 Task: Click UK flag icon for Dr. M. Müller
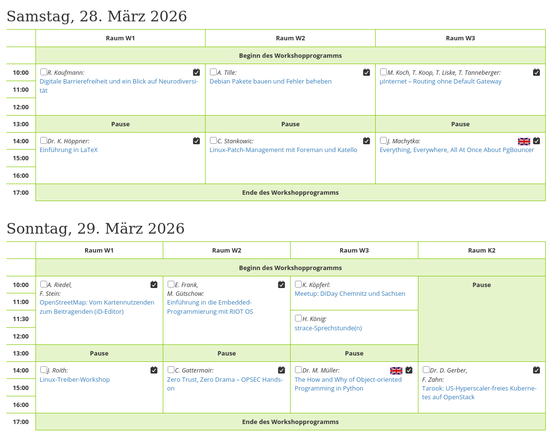(396, 371)
